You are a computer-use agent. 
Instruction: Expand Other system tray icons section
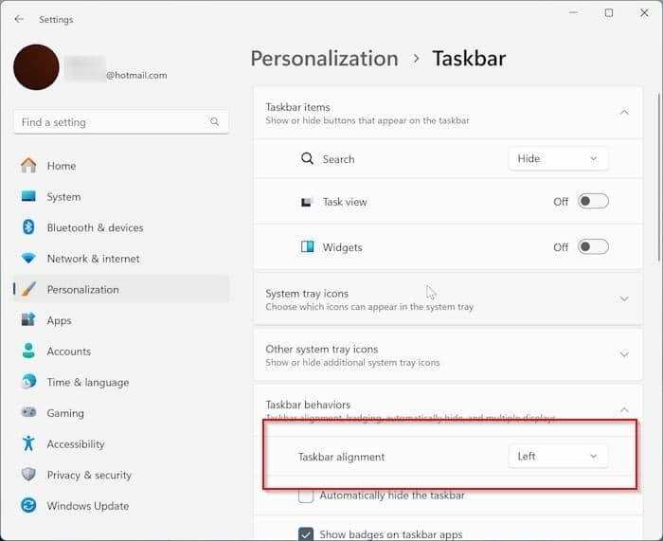[623, 354]
